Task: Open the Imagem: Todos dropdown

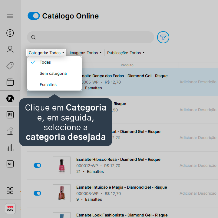Action: 85,53
